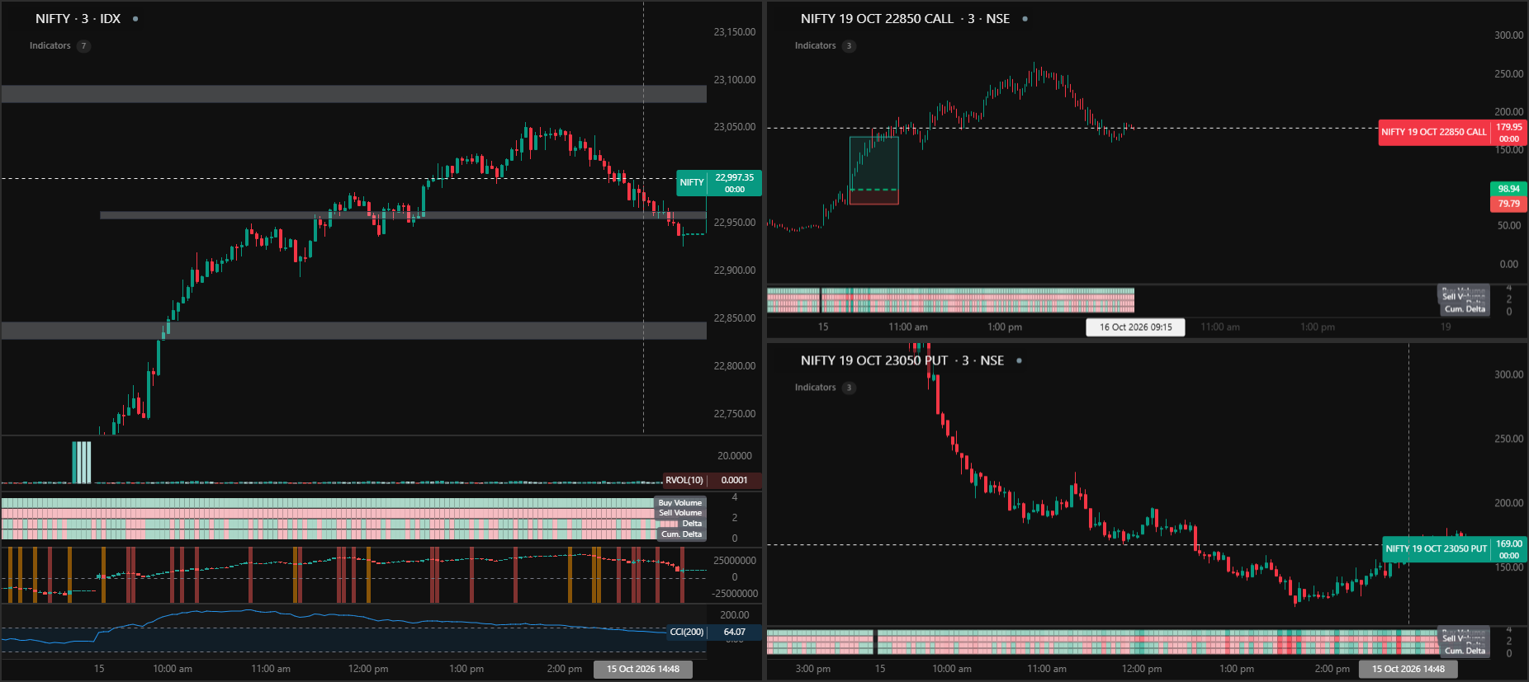This screenshot has width=1529, height=682.
Task: Click red NIFTY 19 OCT 22850 CALL price label
Action: click(1452, 133)
